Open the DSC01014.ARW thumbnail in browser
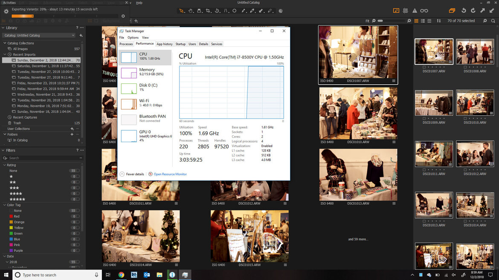This screenshot has height=280, width=499. point(475,206)
